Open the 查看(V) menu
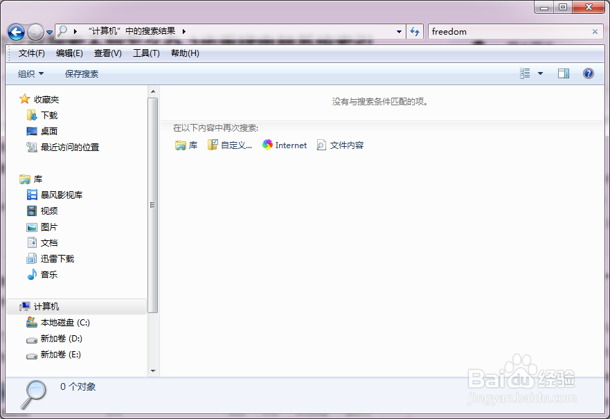The width and height of the screenshot is (610, 419). [108, 53]
